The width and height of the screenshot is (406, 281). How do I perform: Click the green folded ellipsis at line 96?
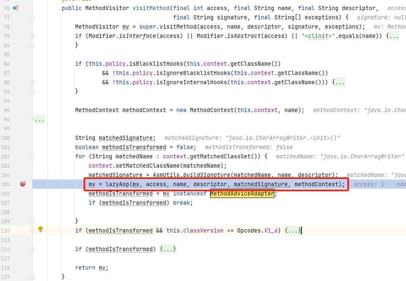pyautogui.click(x=40, y=120)
